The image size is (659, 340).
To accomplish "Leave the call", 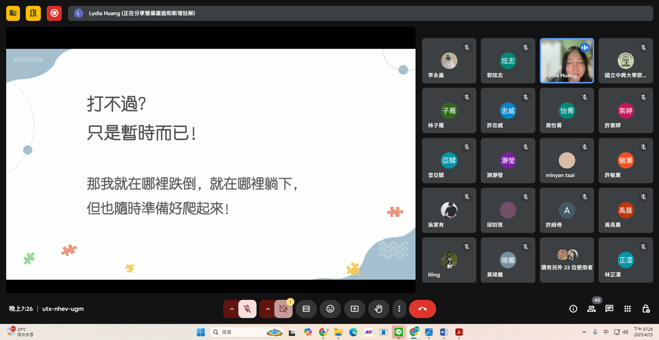I will pyautogui.click(x=422, y=309).
